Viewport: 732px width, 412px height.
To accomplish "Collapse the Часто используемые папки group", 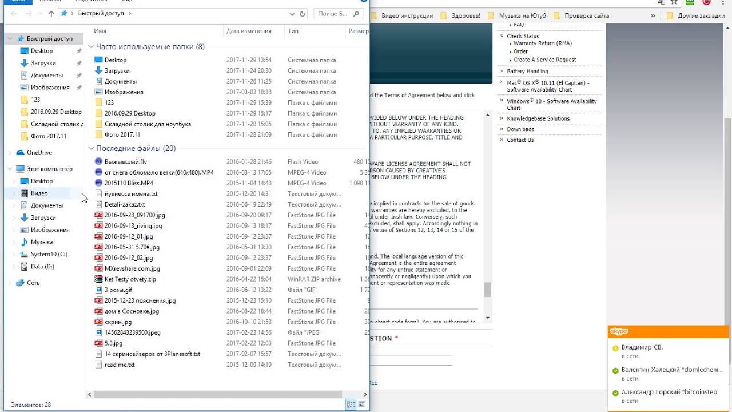I will pos(91,47).
